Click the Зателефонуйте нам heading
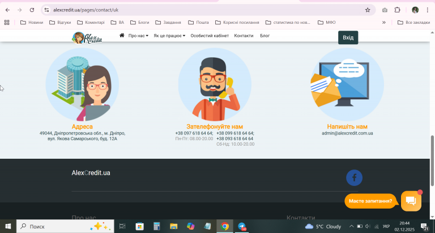435x233 pixels. (x=215, y=126)
